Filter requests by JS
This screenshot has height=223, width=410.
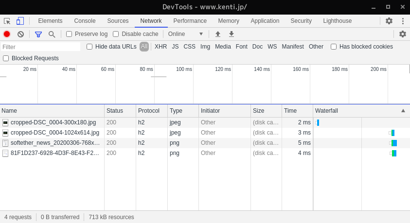point(175,47)
